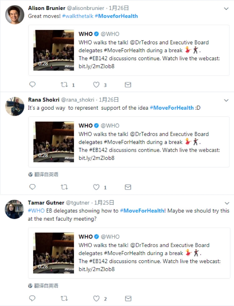This screenshot has width=234, height=306.
Task: Like Alison Brunier's tweet
Action: pos(96,85)
